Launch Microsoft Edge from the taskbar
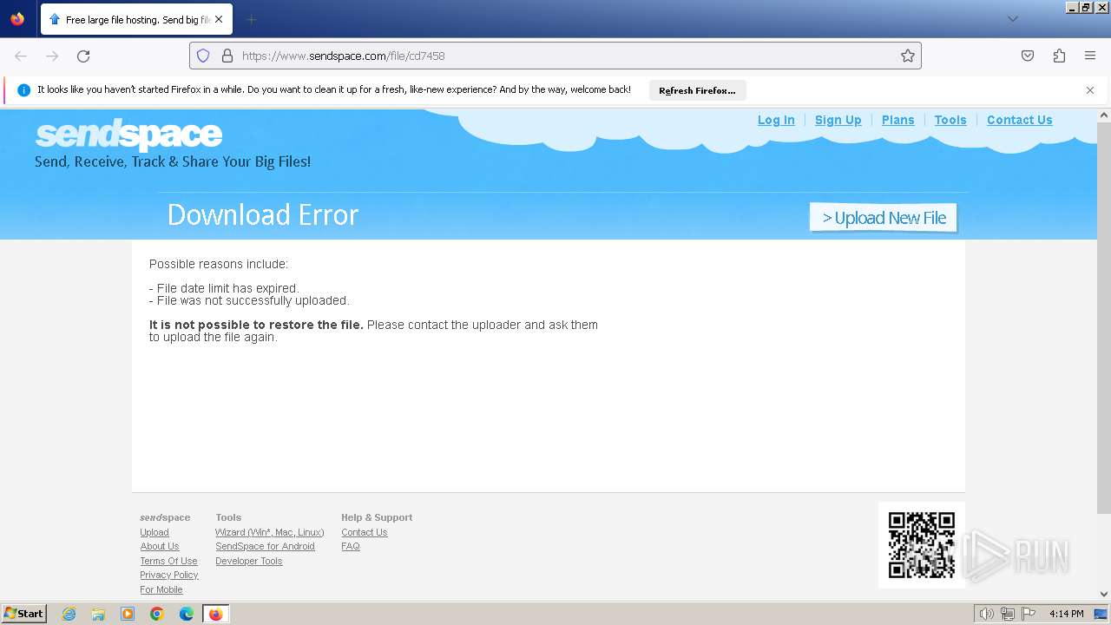1111x625 pixels. click(x=187, y=614)
